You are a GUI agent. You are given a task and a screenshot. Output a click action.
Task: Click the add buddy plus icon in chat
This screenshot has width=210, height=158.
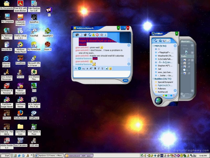point(90,35)
